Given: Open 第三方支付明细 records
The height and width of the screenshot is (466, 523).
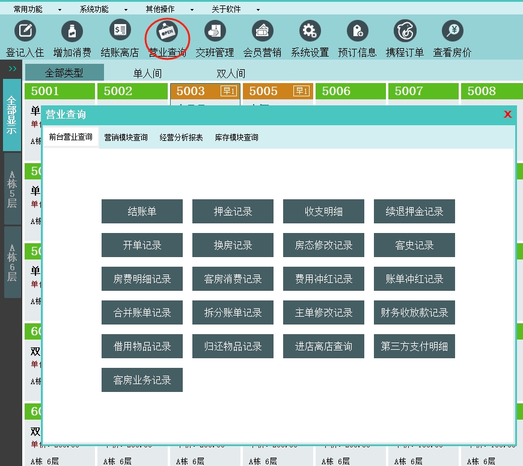Looking at the screenshot, I should [x=414, y=346].
